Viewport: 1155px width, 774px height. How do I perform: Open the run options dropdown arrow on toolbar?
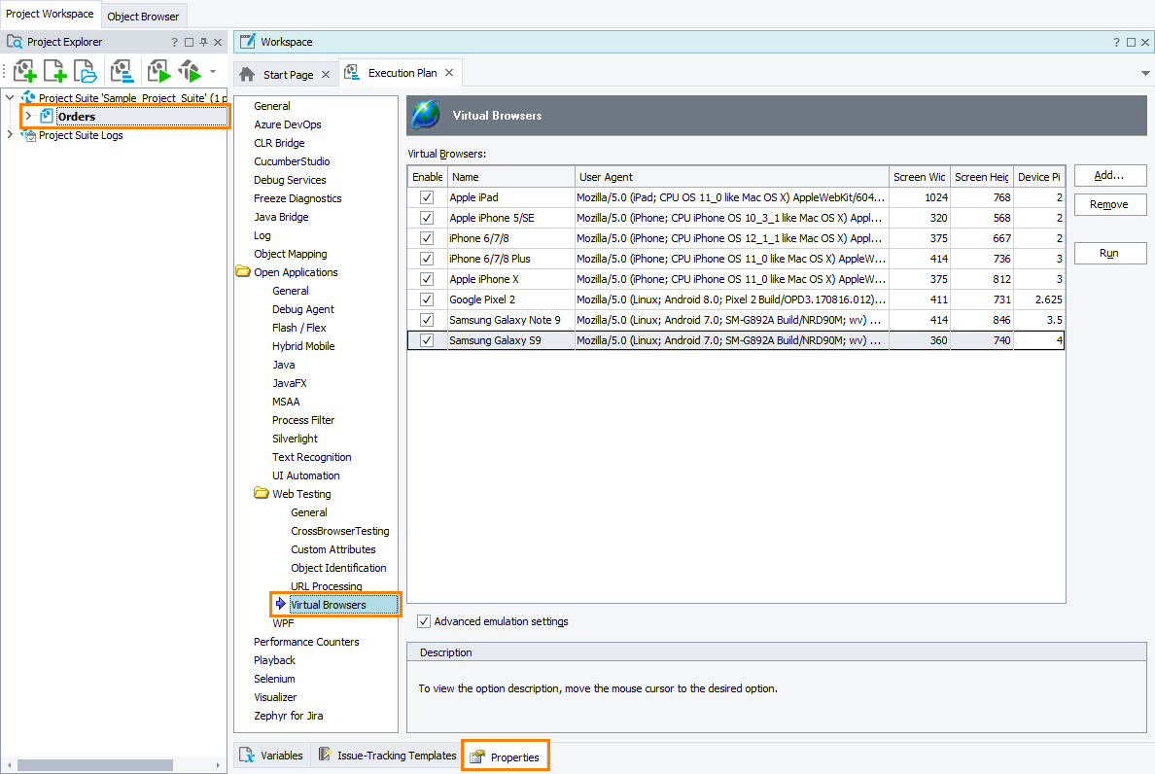(212, 71)
